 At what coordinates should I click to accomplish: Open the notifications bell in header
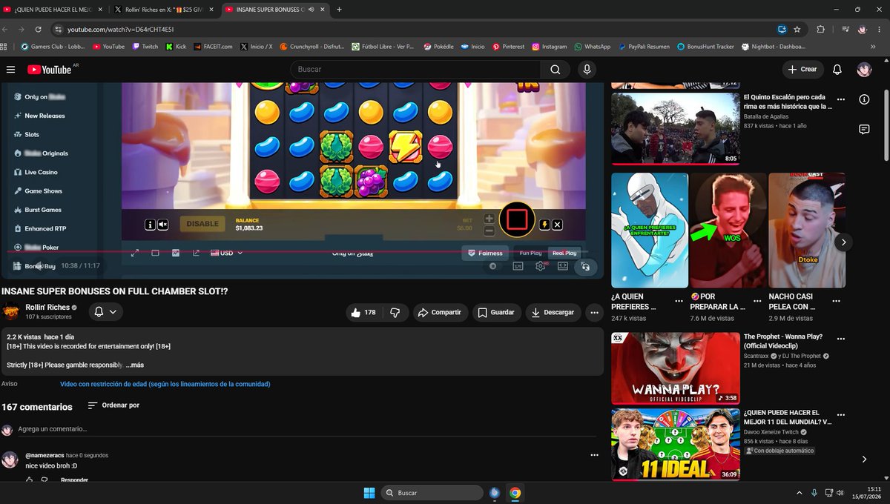tap(837, 69)
